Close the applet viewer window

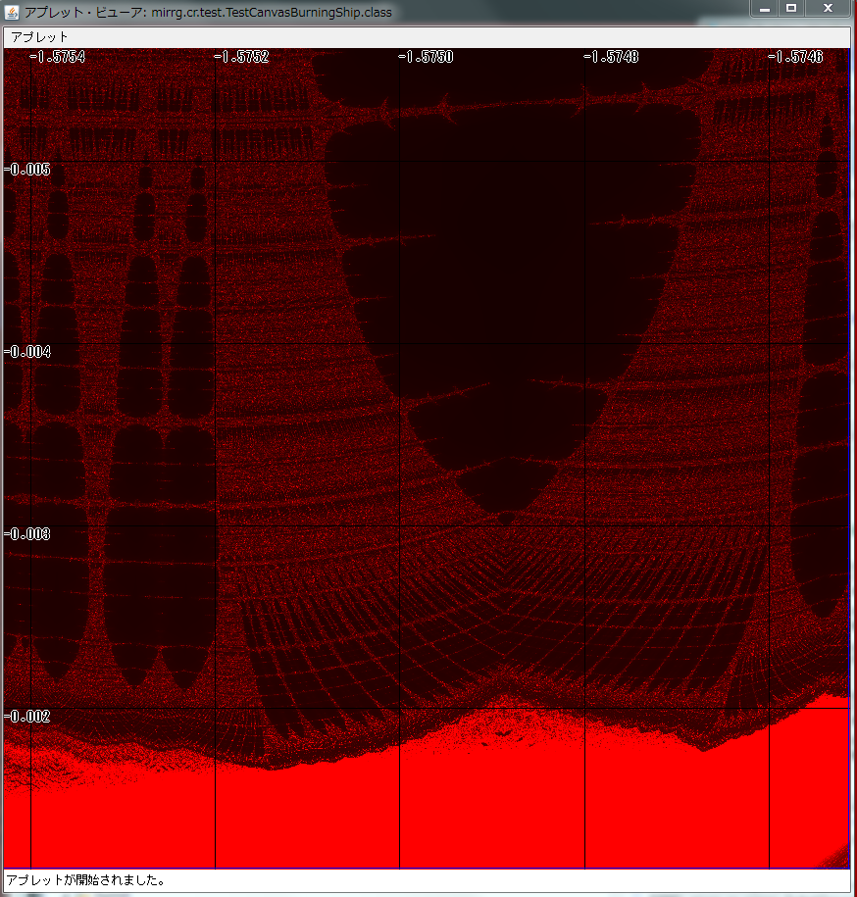click(x=828, y=8)
